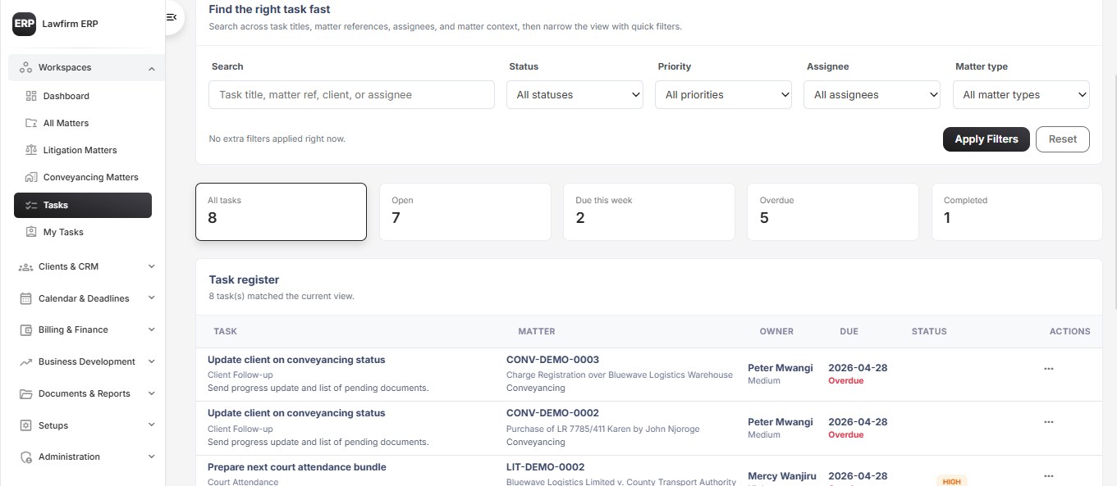Screen dimensions: 1117x486
Task: Click the Lawfirm ERP logo icon
Action: [25, 24]
